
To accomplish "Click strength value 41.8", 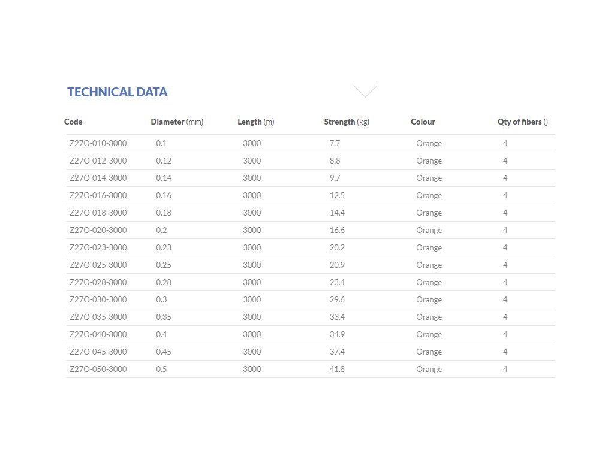I will [337, 369].
